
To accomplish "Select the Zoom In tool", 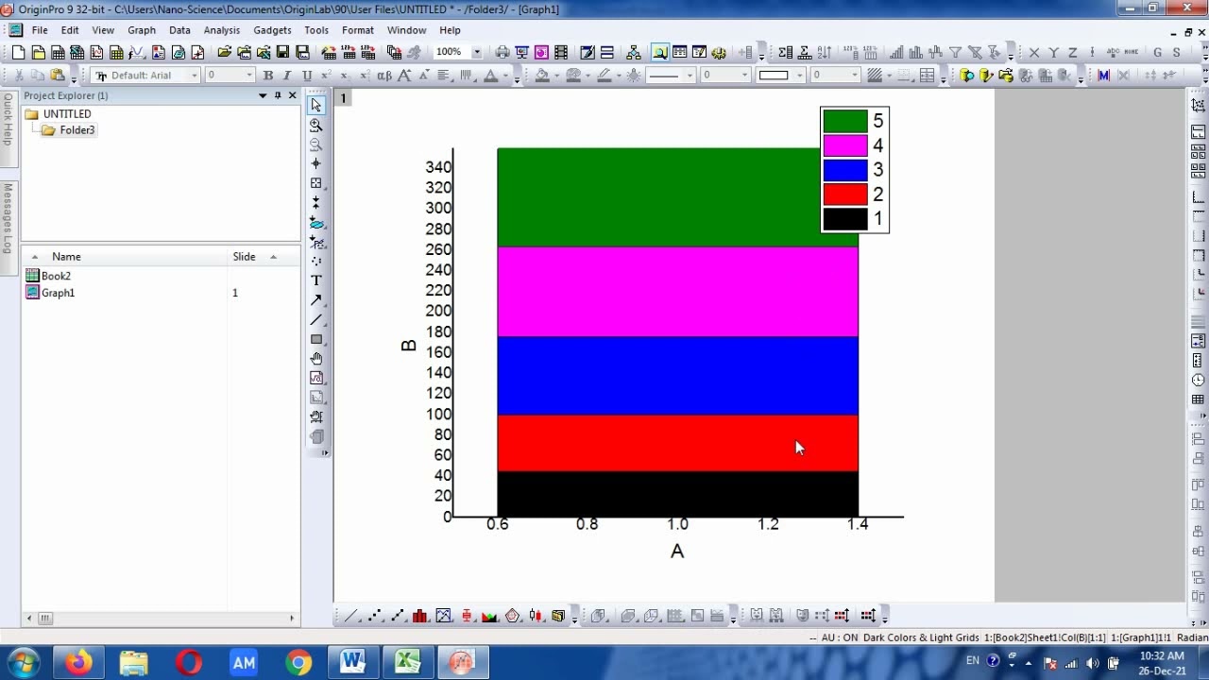I will tap(316, 125).
